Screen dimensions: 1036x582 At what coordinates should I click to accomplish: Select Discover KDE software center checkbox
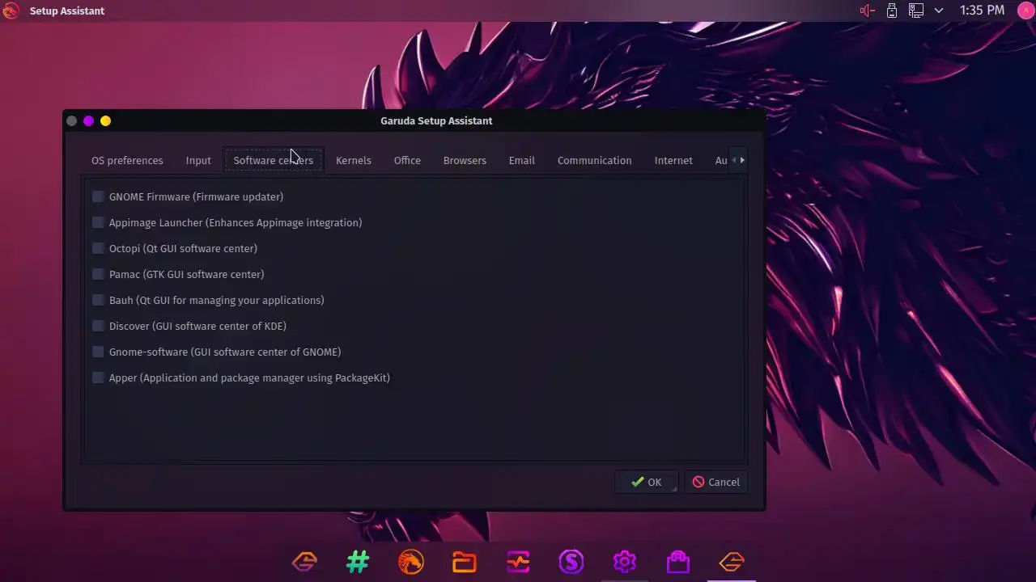click(98, 326)
